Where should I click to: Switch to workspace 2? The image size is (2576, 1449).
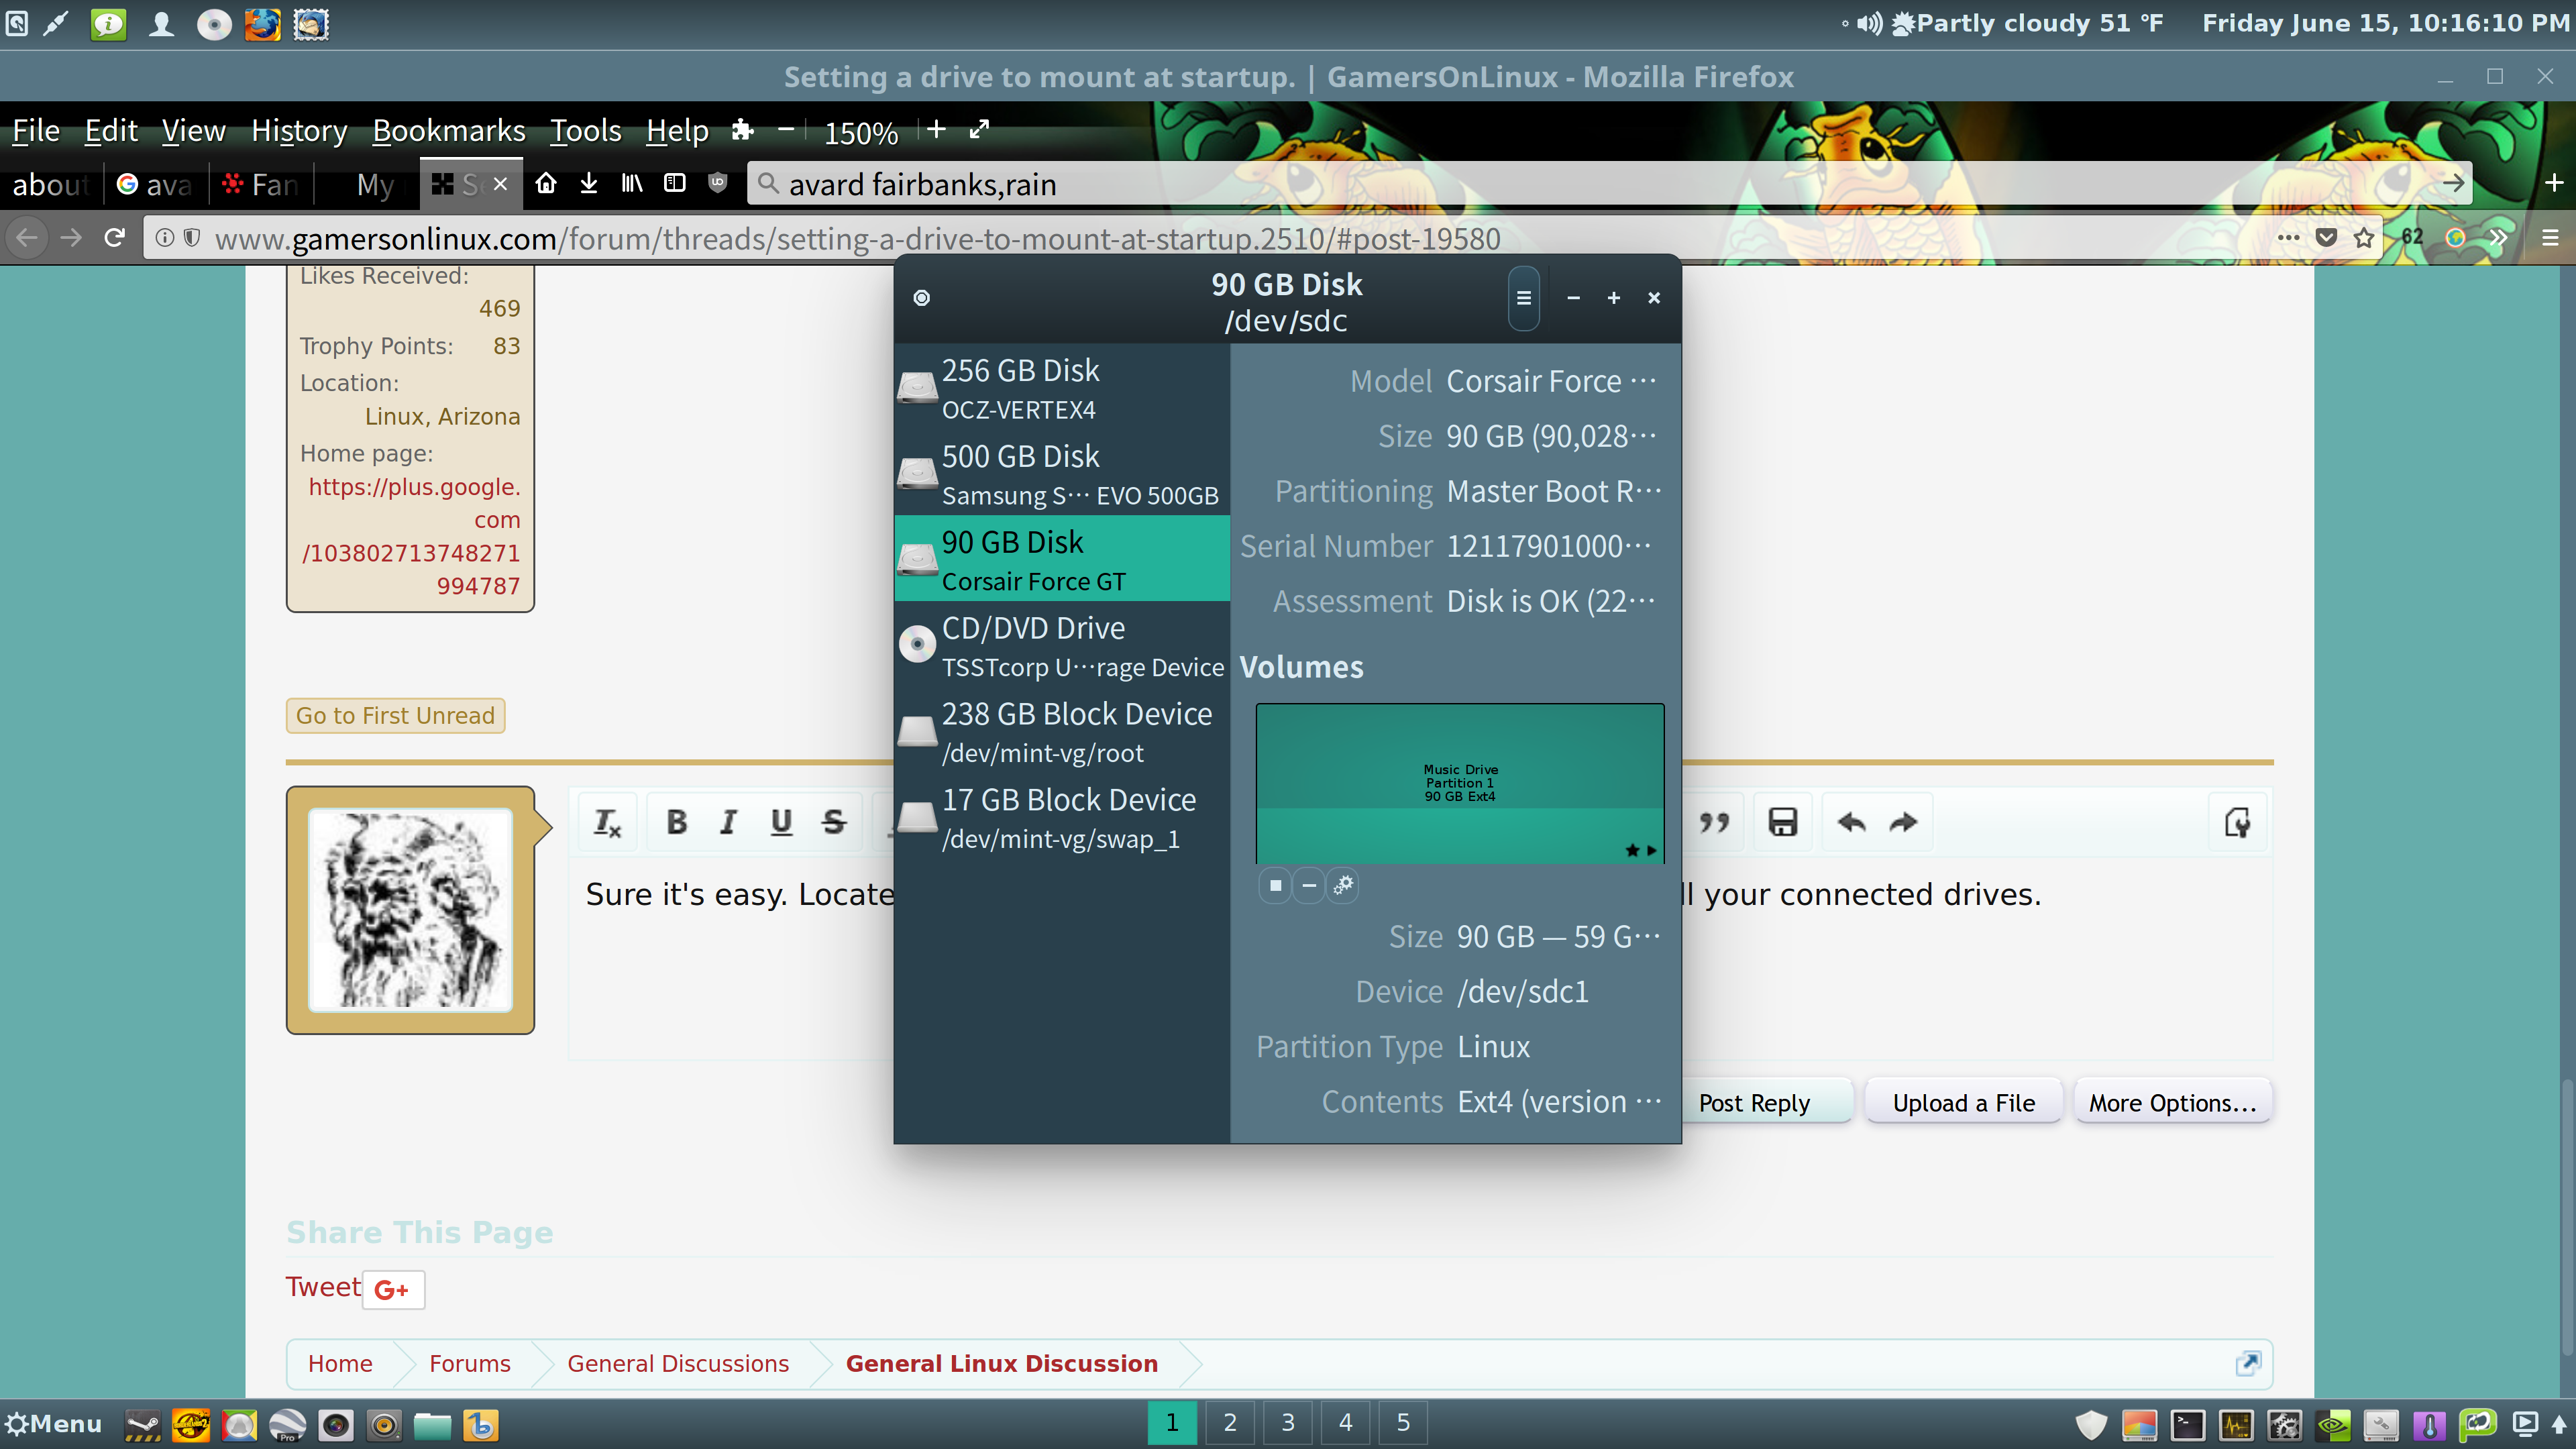(x=1230, y=1422)
